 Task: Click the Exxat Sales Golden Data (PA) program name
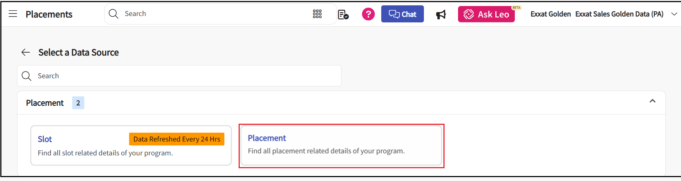[x=619, y=14]
